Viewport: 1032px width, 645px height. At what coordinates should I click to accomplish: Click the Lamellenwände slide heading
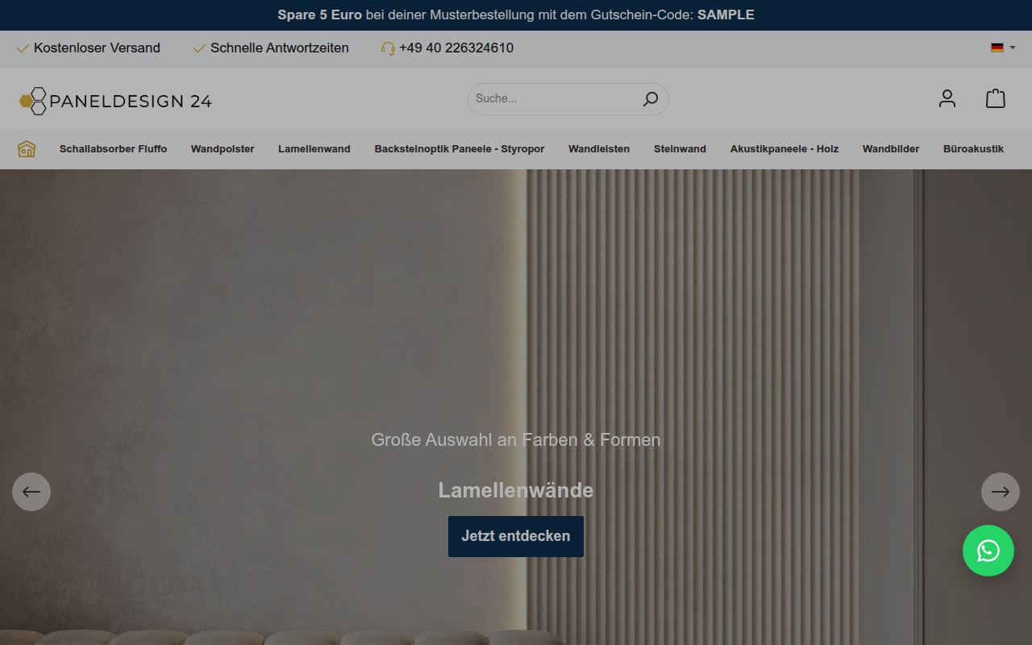tap(516, 490)
